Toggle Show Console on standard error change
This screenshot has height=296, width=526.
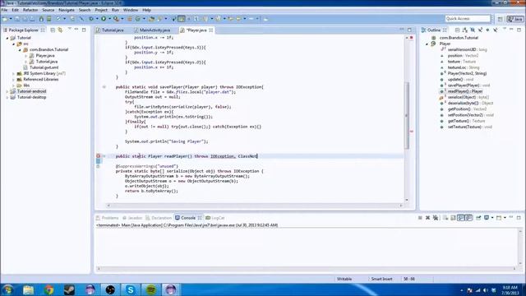coord(468,218)
